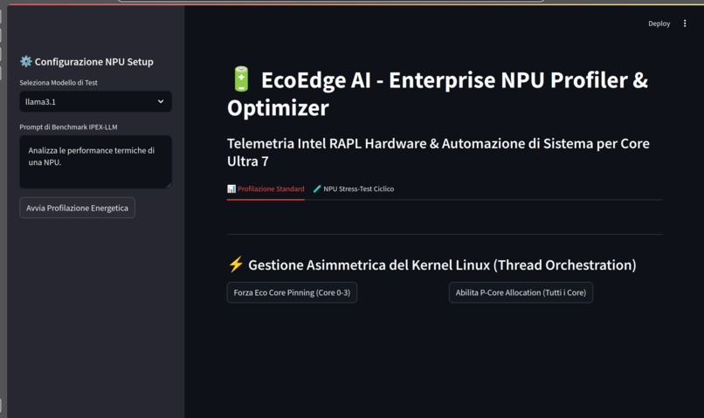The image size is (704, 418).
Task: Click Forza Eco Core Pinning (Core 0-3)
Action: tap(292, 292)
